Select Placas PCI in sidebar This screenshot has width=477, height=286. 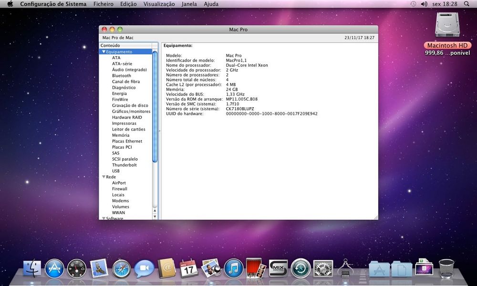122,147
